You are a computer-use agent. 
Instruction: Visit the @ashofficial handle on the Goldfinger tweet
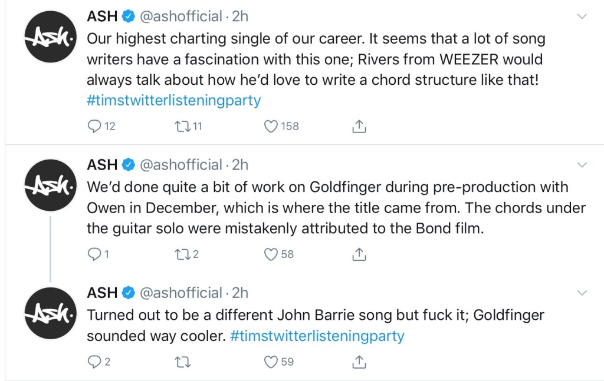180,164
